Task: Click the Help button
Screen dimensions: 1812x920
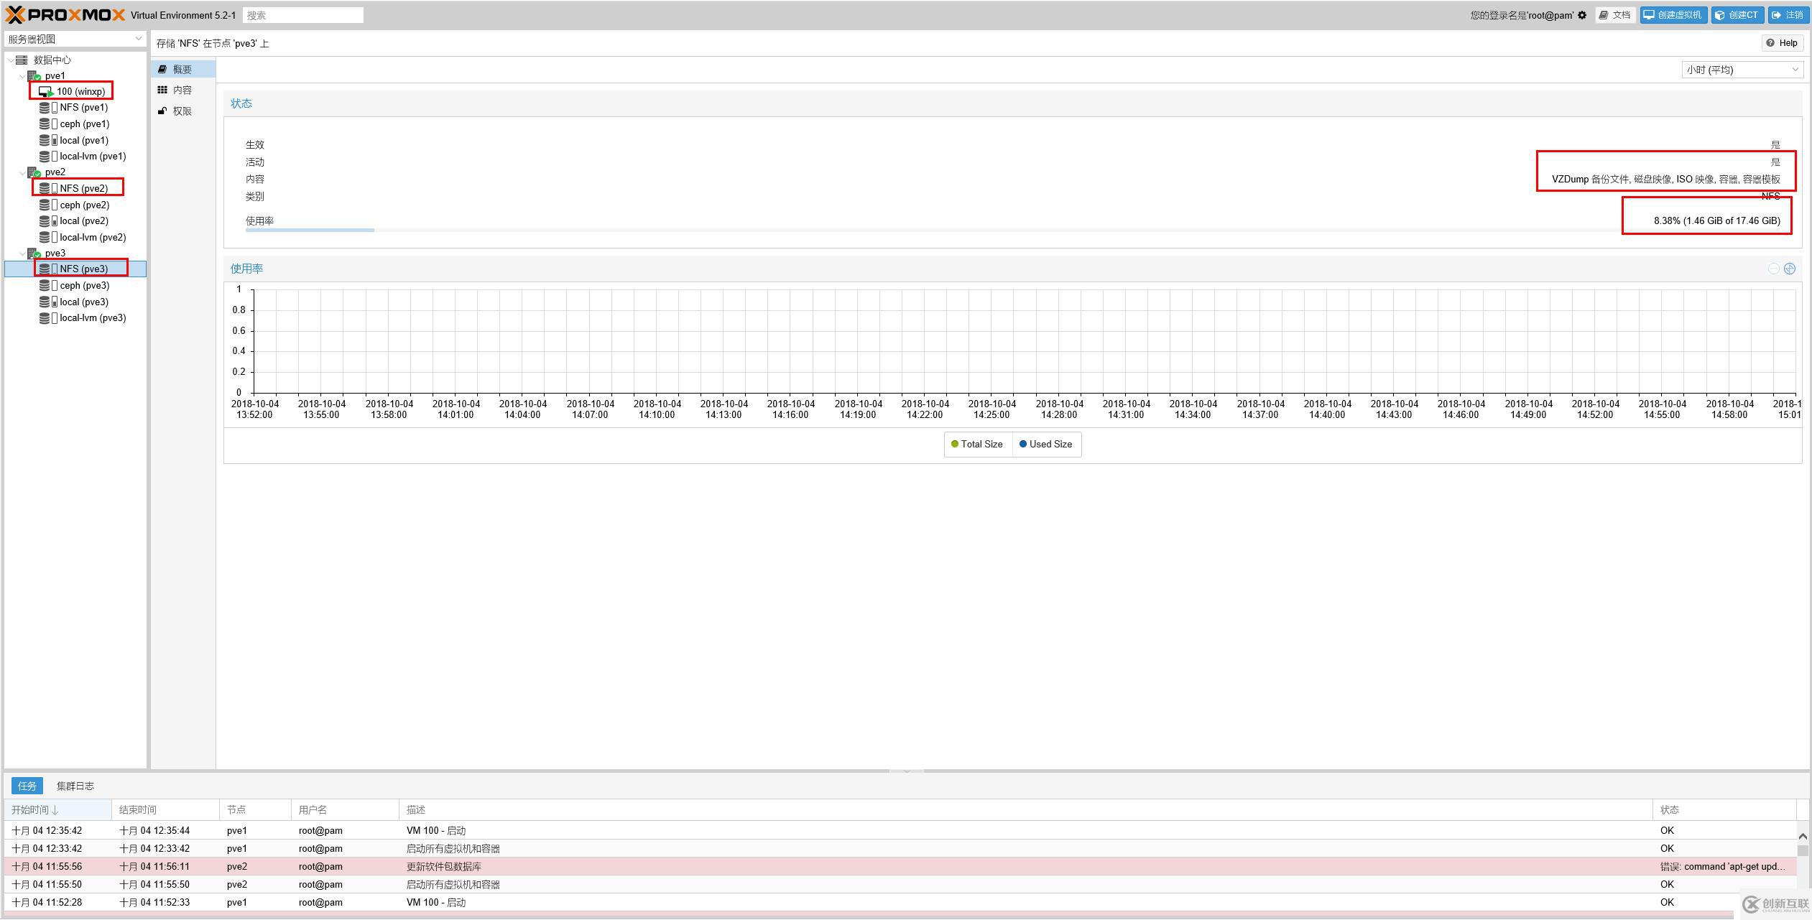Action: [1782, 43]
